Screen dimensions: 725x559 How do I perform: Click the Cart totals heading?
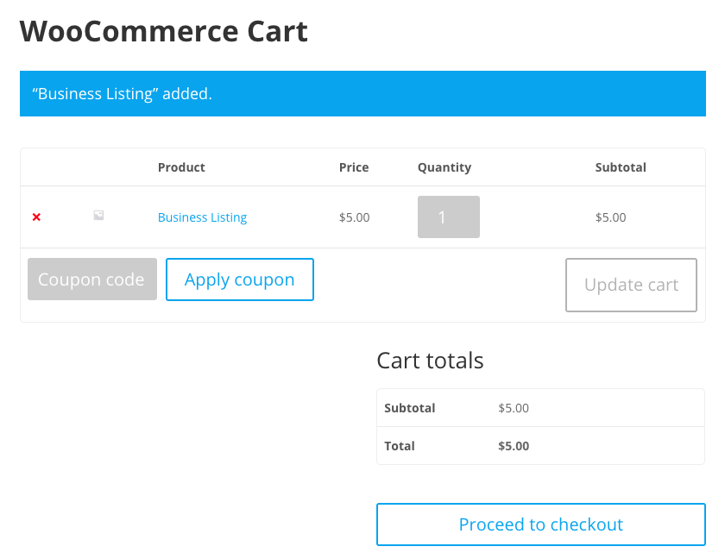point(430,361)
